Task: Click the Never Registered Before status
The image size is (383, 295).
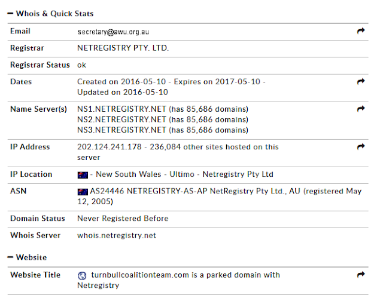Action: pos(123,219)
